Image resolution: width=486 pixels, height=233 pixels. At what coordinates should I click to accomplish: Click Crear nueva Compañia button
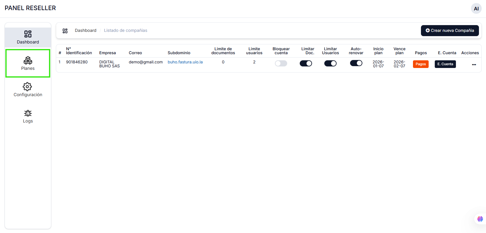[x=449, y=31]
